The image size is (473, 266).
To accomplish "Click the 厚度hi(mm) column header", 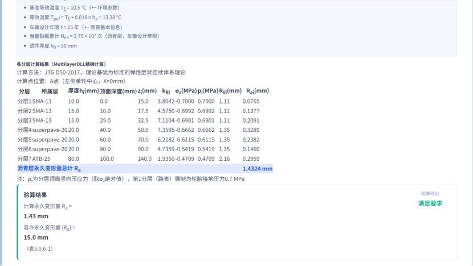I will pos(84,91).
